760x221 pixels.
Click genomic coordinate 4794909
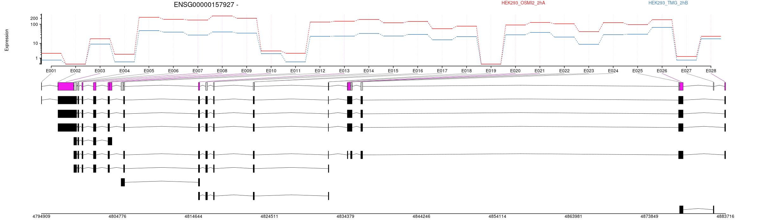pos(41,217)
